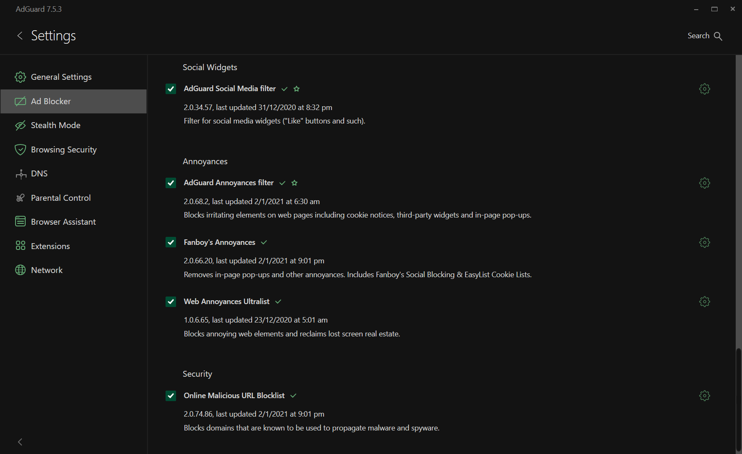Open Fanboy's Annoyances filter settings gear

point(704,243)
